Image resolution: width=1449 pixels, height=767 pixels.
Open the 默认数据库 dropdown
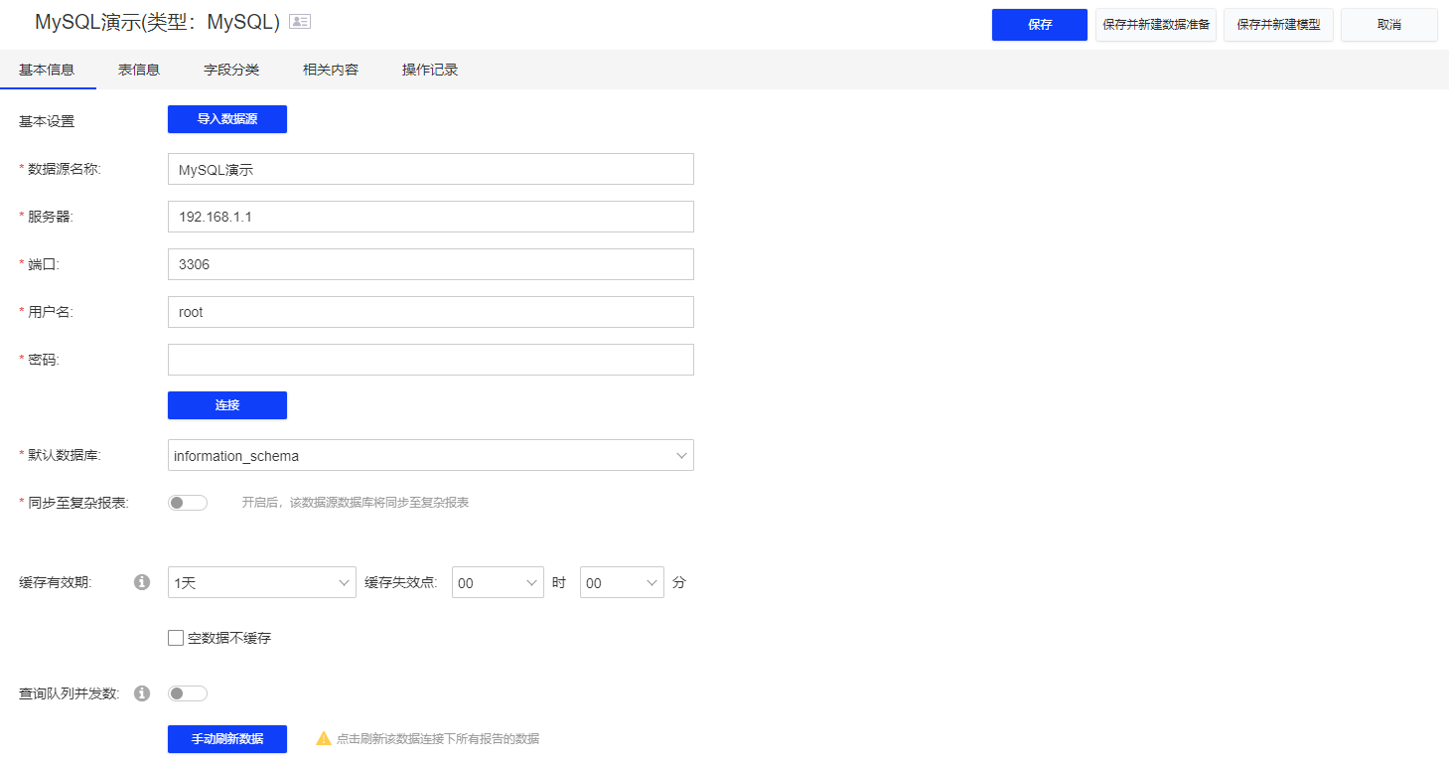coord(430,455)
